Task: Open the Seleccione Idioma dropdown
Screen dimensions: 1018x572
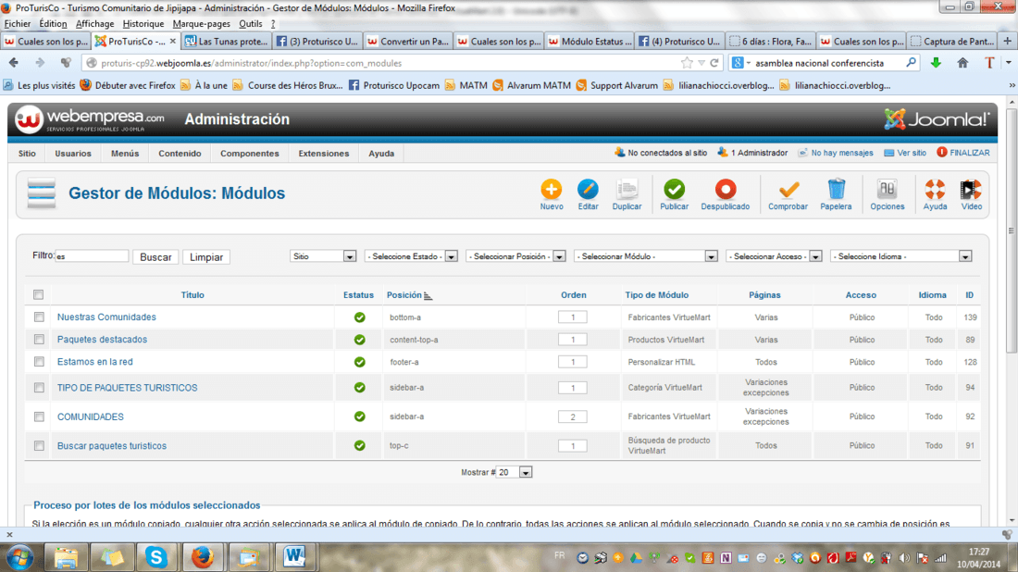Action: pos(901,256)
